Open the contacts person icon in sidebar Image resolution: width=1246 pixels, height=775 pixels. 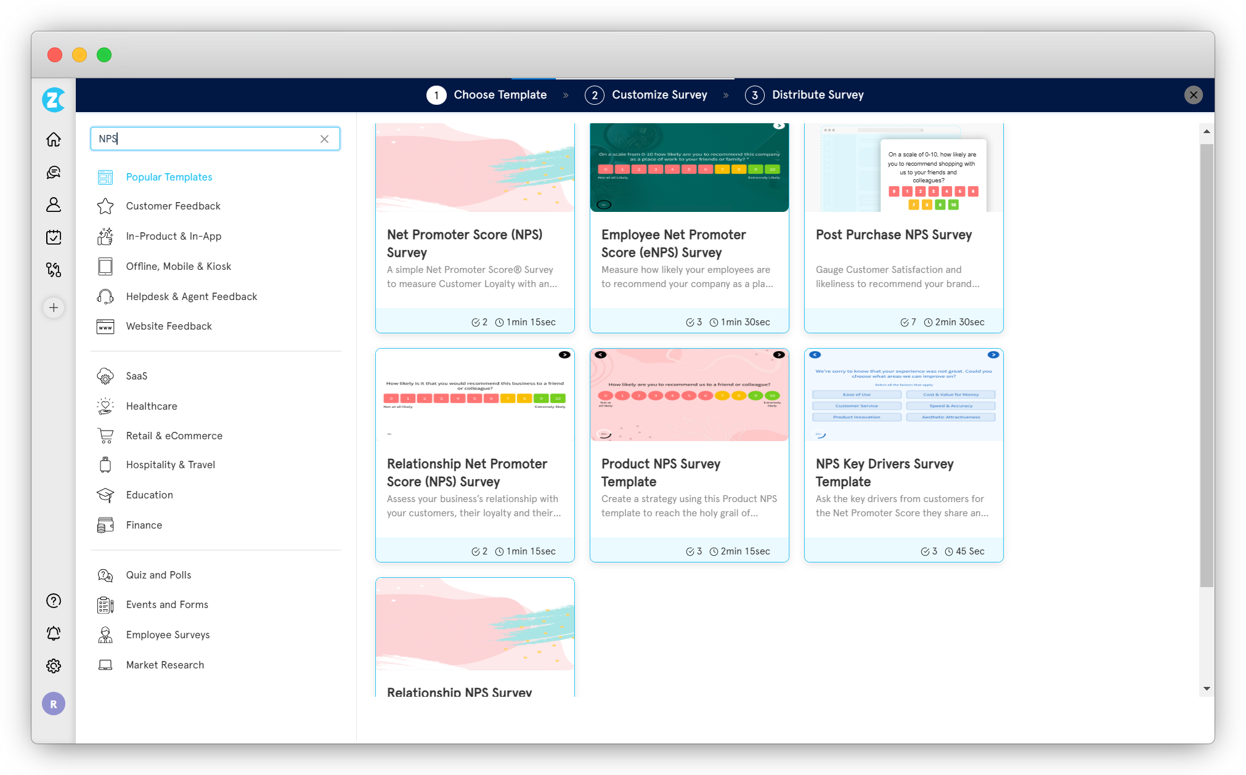(x=54, y=205)
